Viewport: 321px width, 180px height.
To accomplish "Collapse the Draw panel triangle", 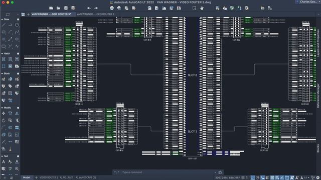I will [x=2, y=19].
